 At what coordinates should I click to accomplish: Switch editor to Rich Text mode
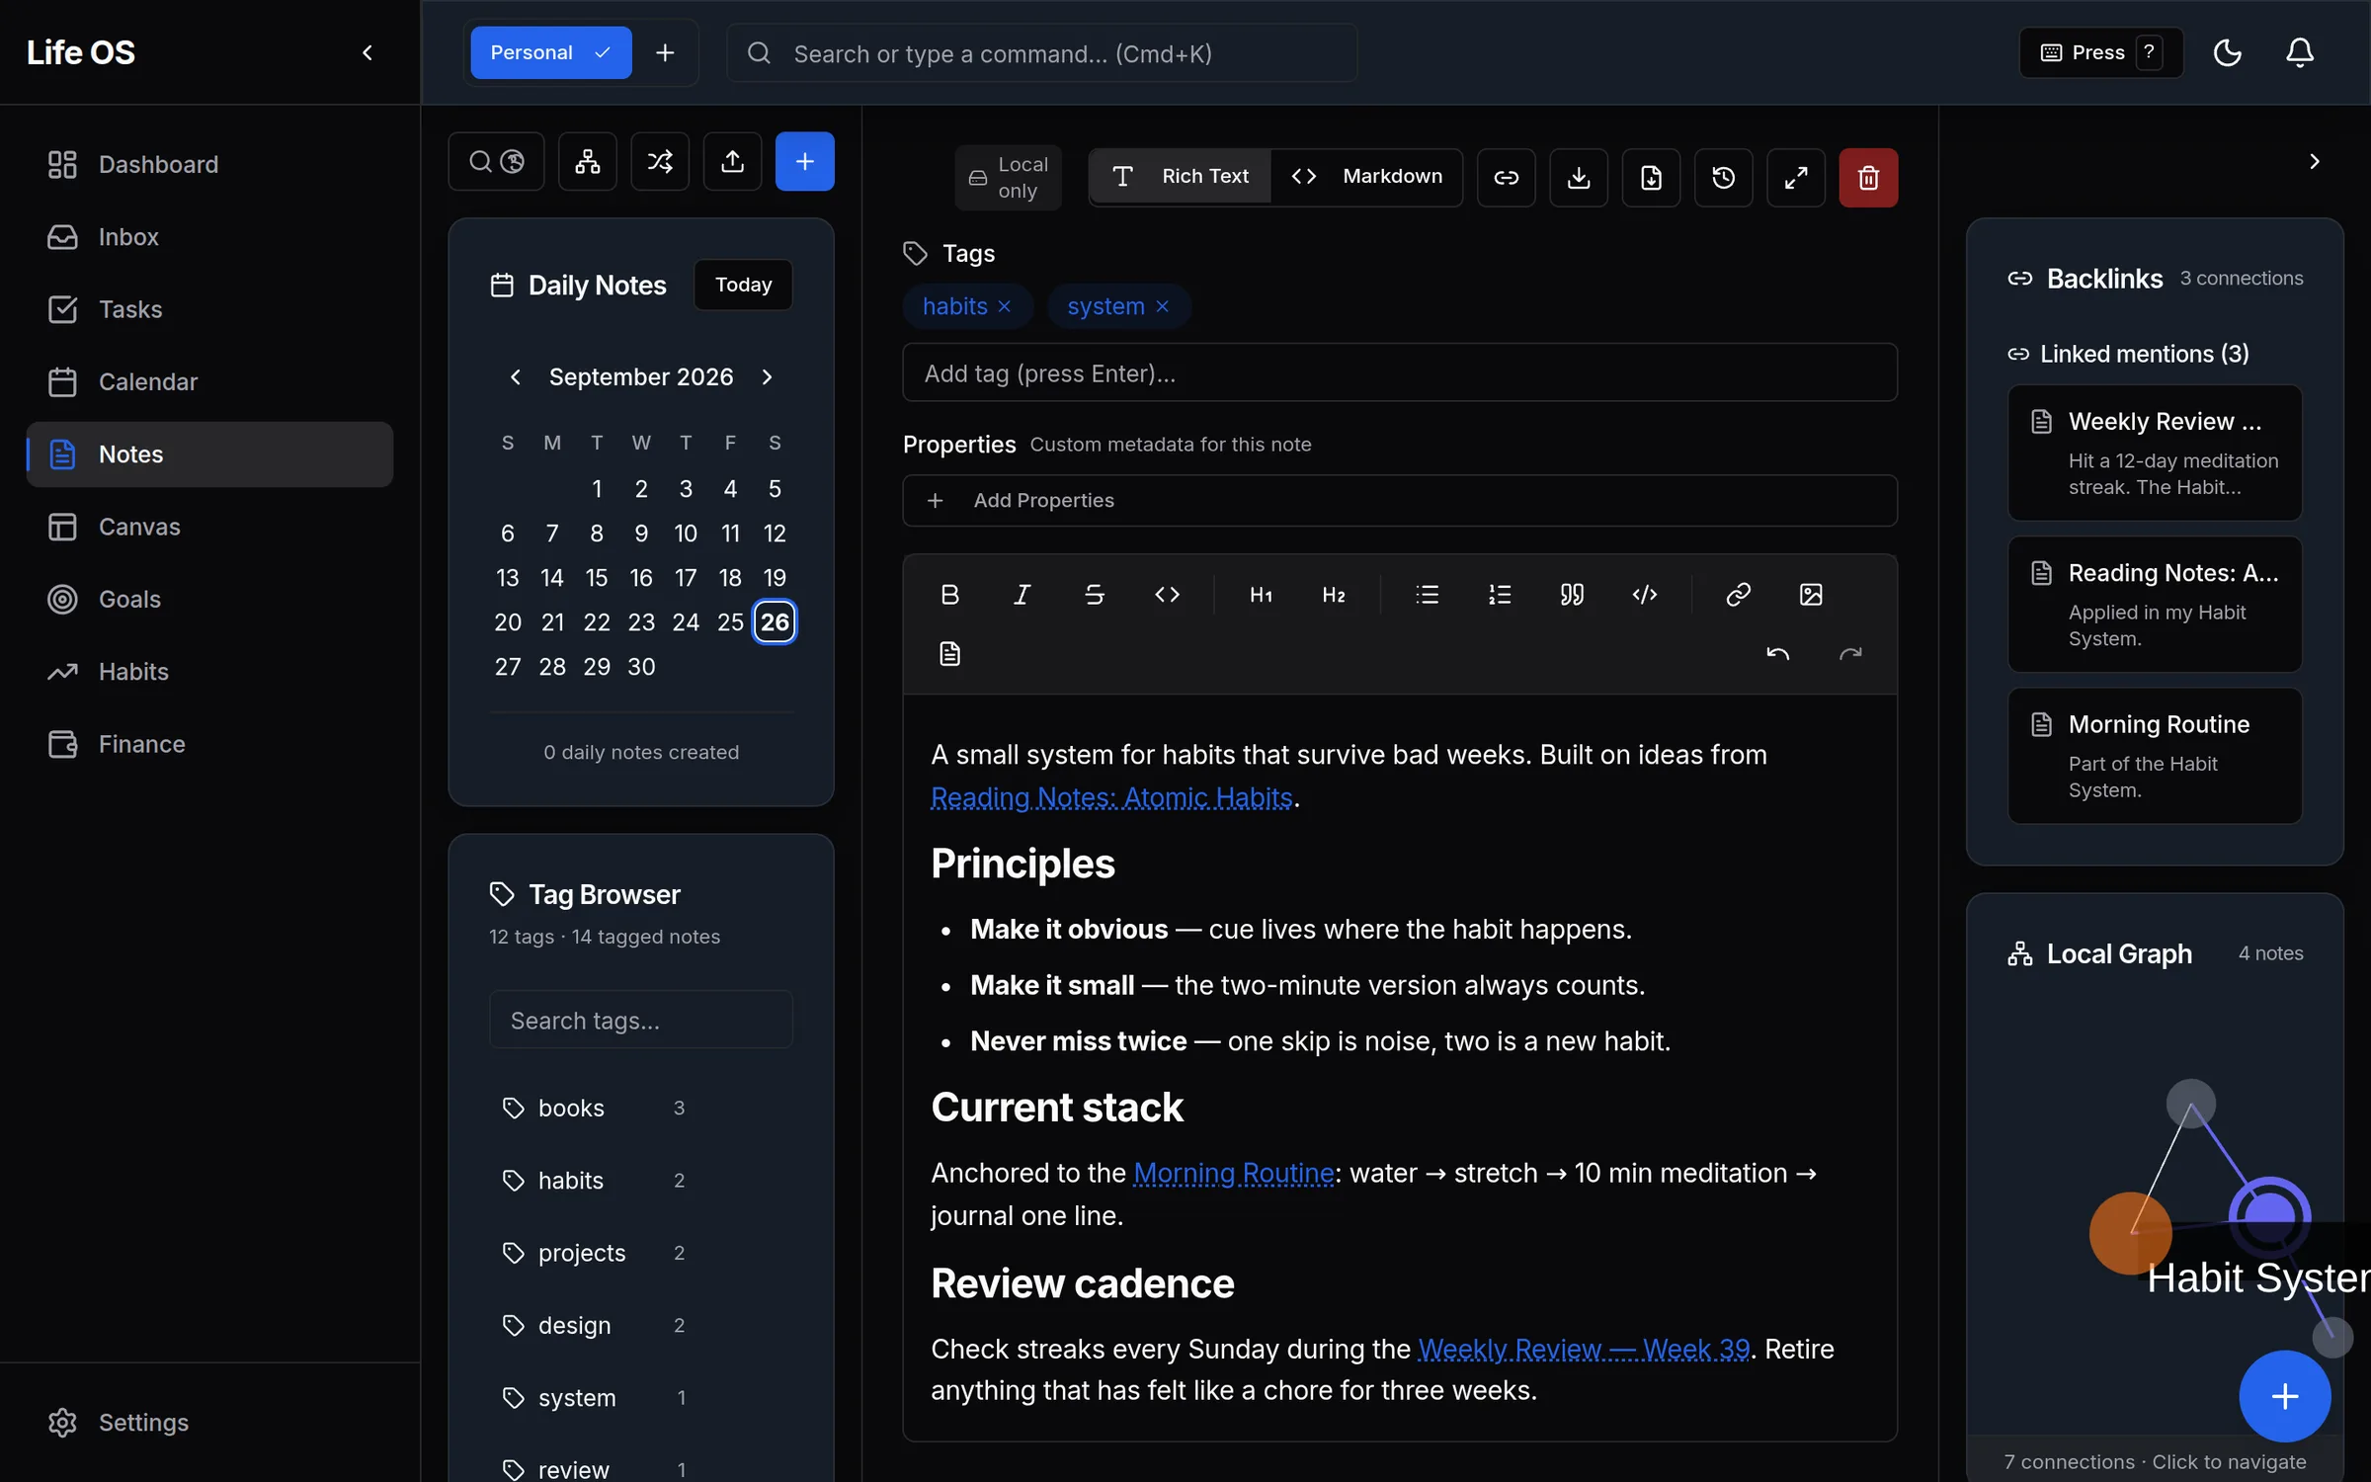click(1181, 177)
